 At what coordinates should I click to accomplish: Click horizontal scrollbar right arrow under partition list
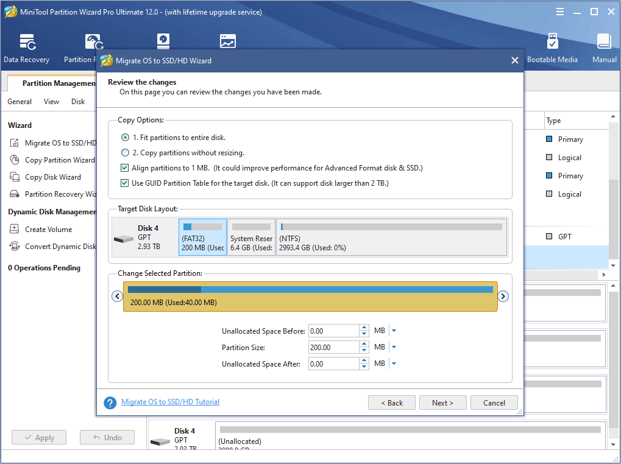pos(604,275)
